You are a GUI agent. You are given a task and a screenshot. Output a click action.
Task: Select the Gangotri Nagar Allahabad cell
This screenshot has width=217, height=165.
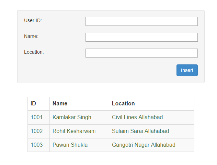point(144,145)
